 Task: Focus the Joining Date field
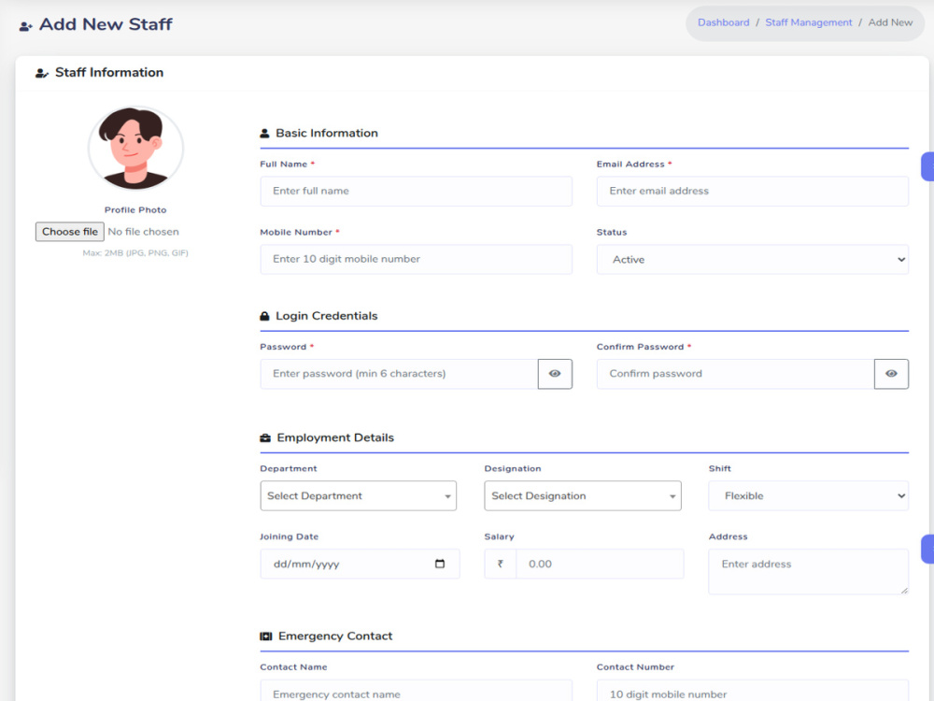[360, 564]
